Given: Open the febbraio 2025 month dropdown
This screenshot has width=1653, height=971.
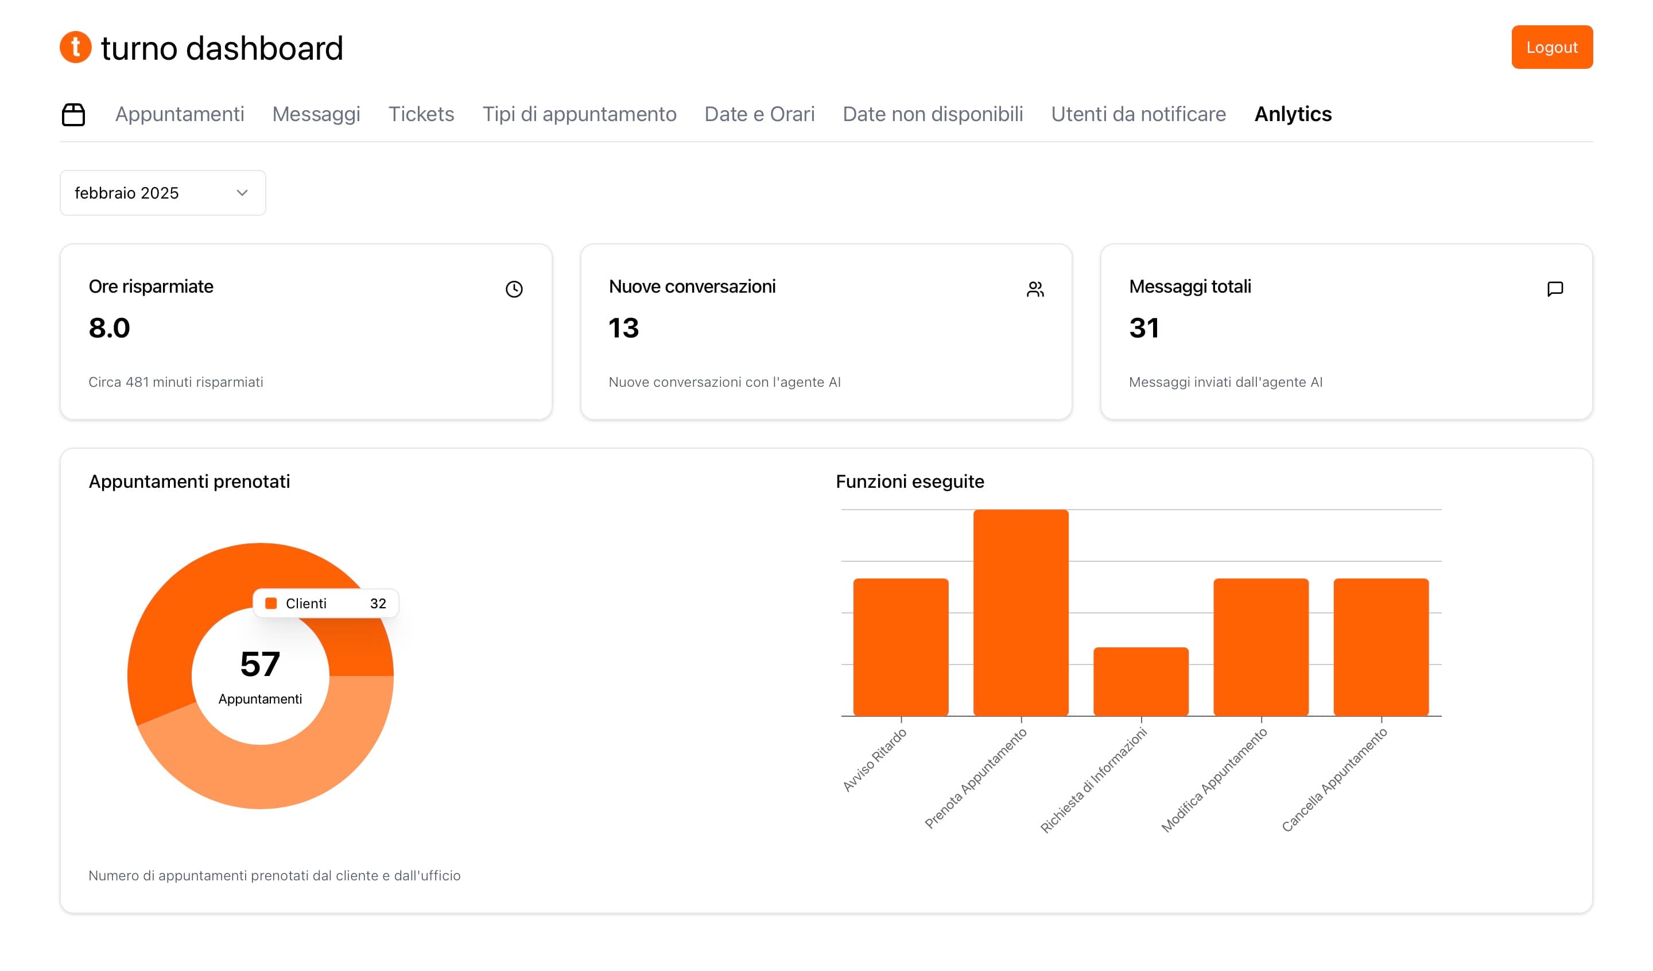Looking at the screenshot, I should [x=162, y=193].
